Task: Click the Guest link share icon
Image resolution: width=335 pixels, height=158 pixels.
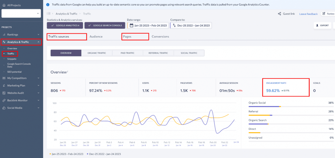Action: 279,14
